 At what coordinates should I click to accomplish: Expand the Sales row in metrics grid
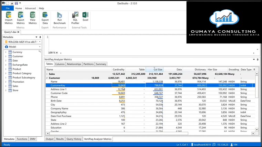tap(47, 74)
